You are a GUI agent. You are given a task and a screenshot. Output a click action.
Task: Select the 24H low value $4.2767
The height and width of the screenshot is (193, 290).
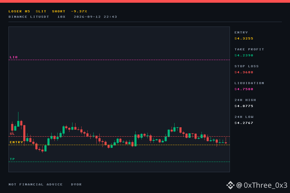[244, 123]
